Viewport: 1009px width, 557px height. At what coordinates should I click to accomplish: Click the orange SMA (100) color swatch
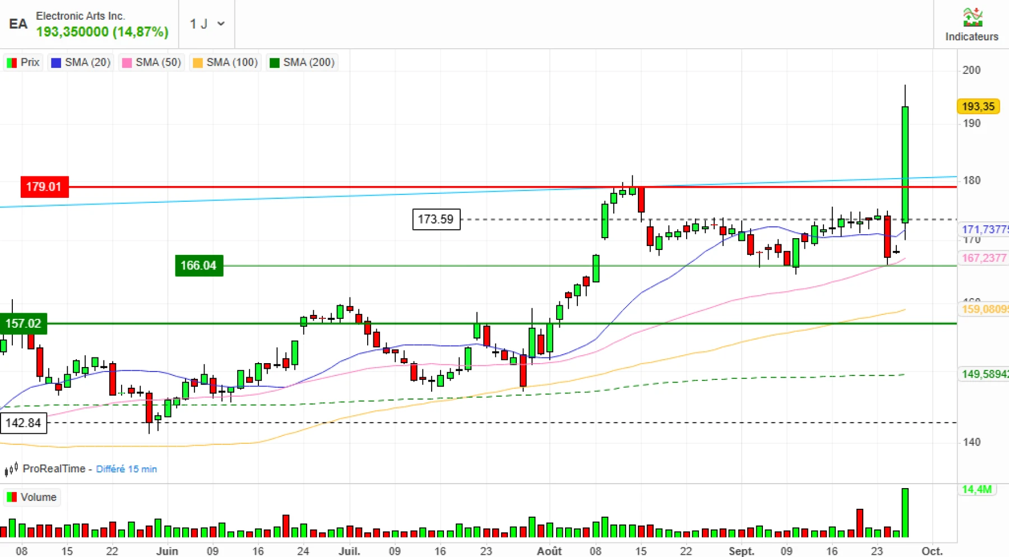point(198,63)
